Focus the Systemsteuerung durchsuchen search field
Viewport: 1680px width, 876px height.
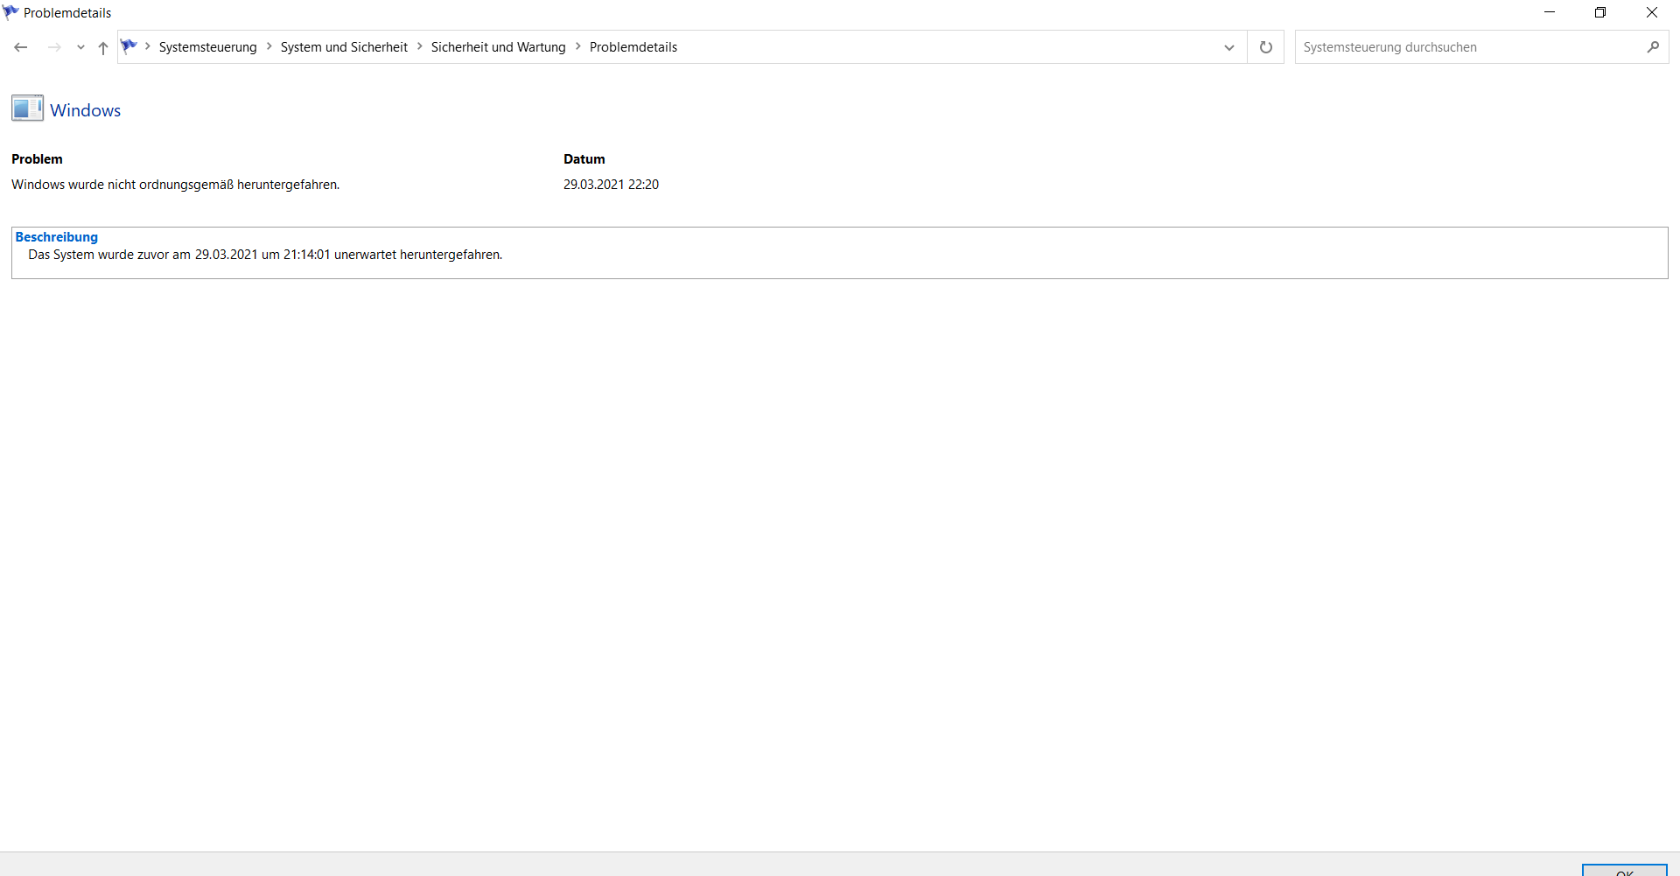click(1468, 47)
